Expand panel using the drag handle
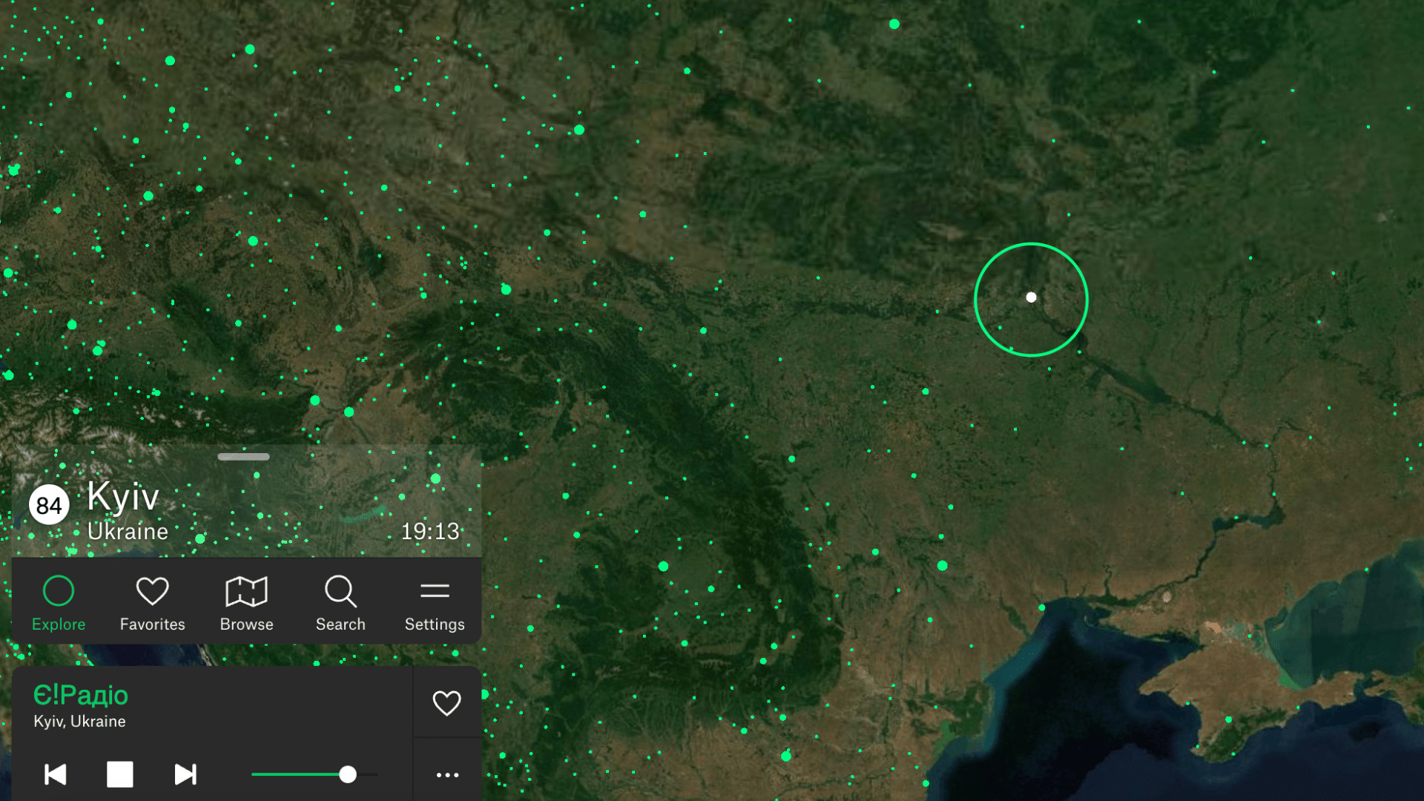This screenshot has height=801, width=1424. click(x=243, y=457)
